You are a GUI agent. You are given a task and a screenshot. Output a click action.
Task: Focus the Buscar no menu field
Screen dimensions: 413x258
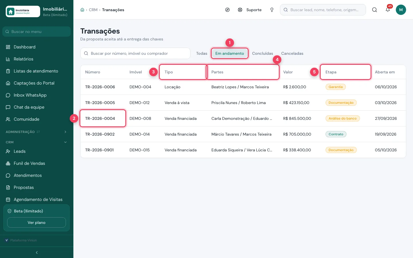tap(36, 32)
